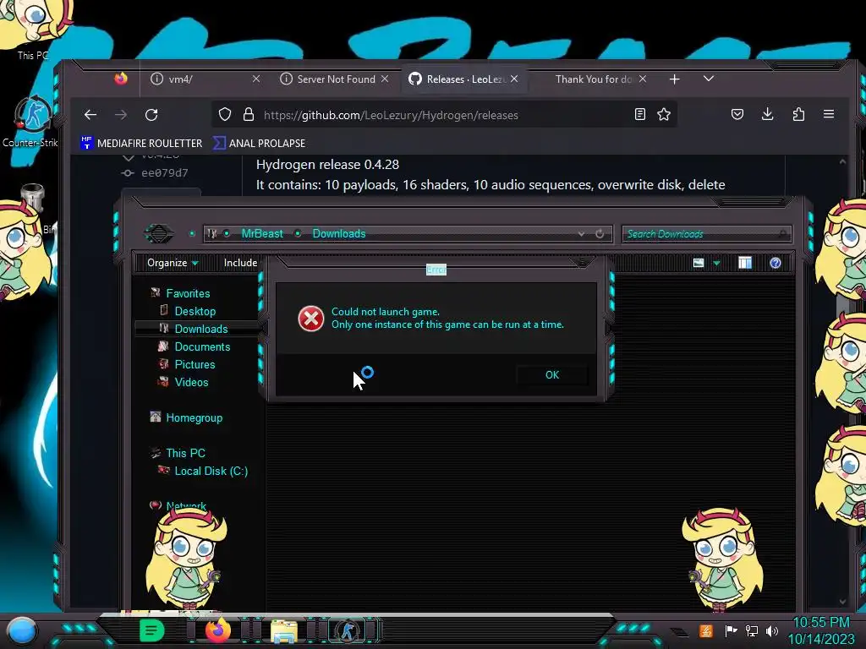The width and height of the screenshot is (866, 649).
Task: Click the Search Downloads field
Action: 707,234
